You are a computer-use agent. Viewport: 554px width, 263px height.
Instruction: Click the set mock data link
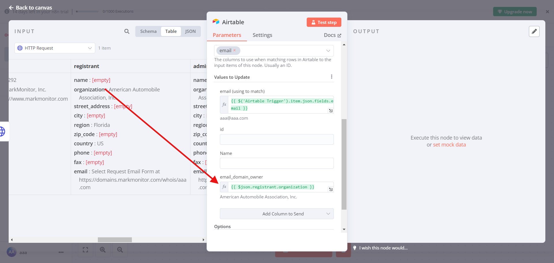[449, 145]
